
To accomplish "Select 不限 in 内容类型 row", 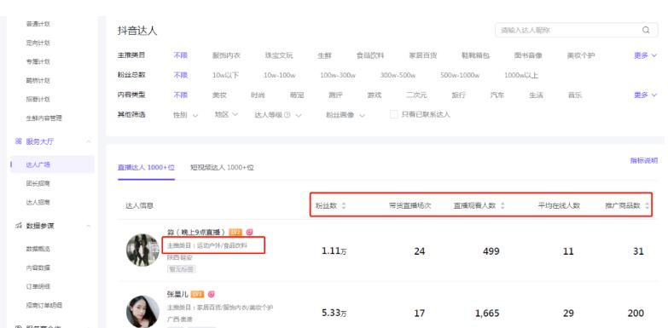I will tap(180, 95).
